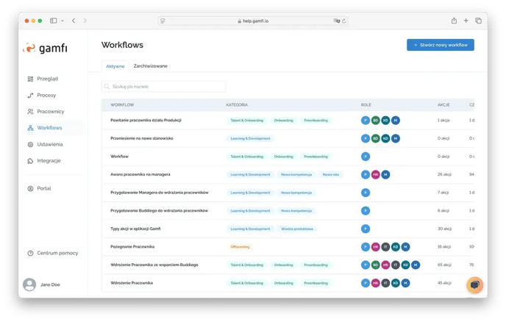Viewport: 506px width, 322px height.
Task: Click the Procesy icon in sidebar
Action: coord(30,95)
